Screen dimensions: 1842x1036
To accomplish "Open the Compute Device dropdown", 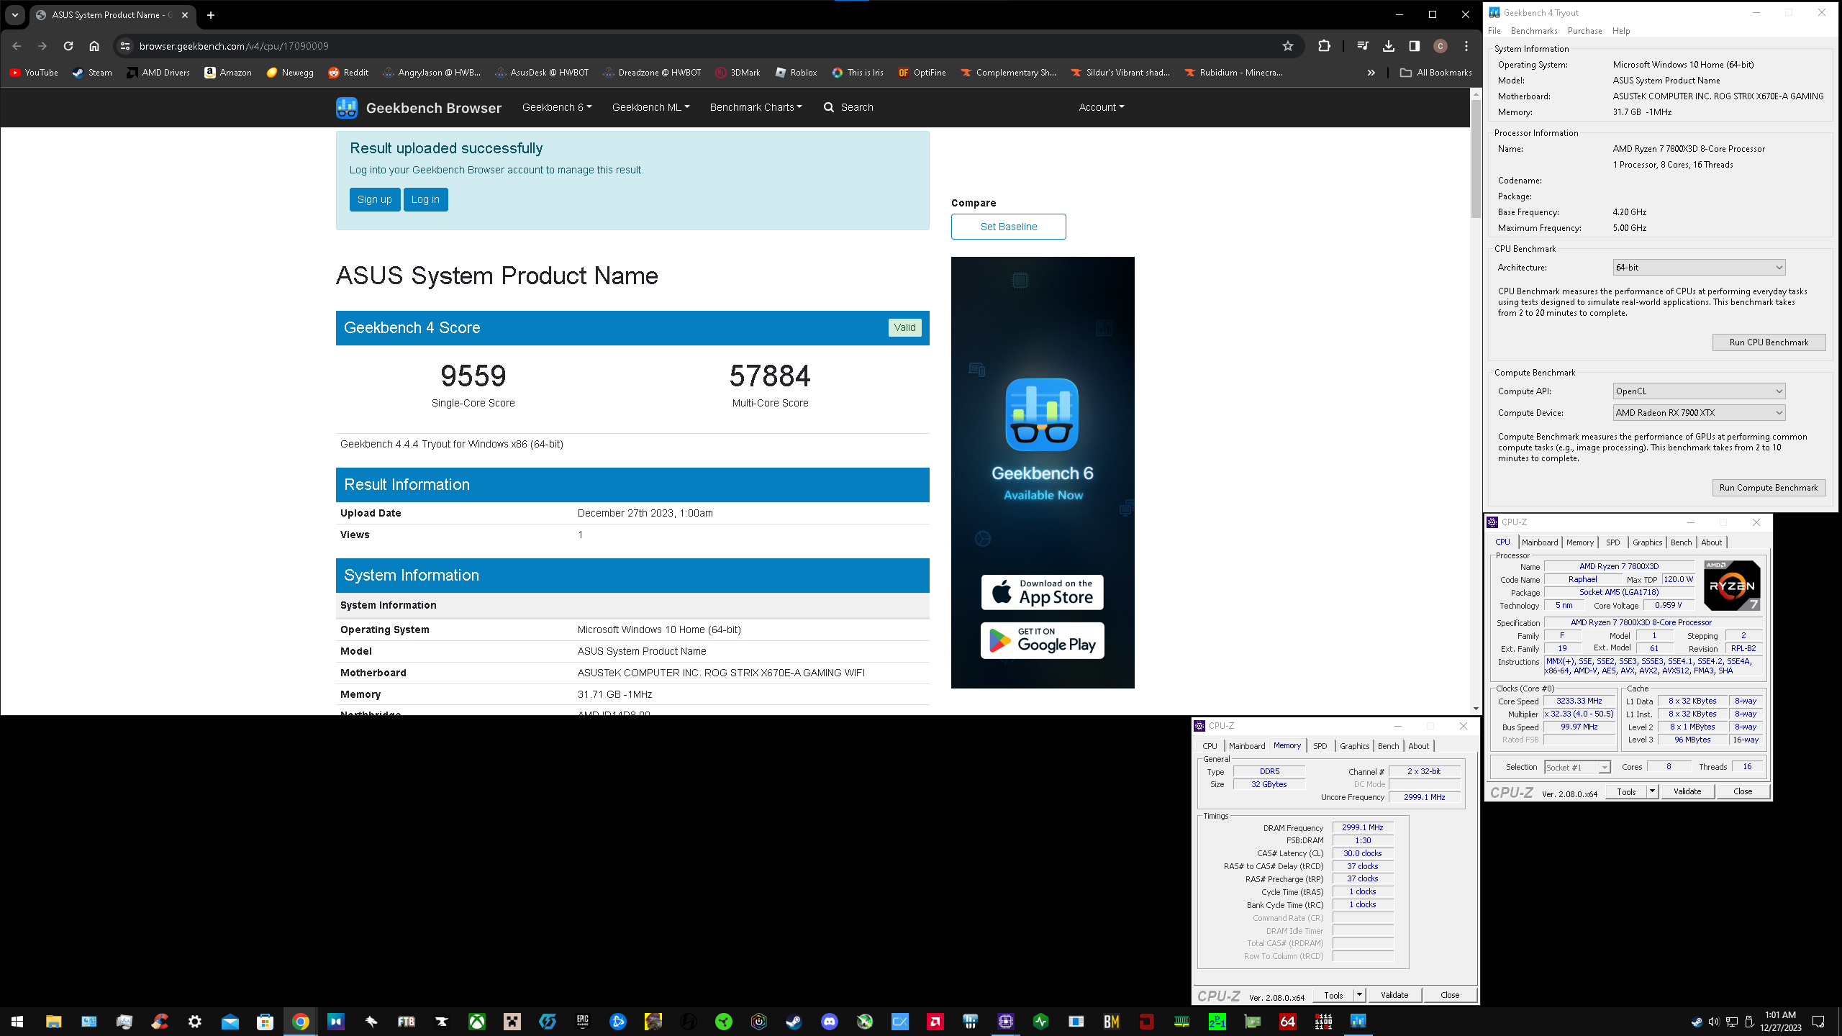I will (1699, 413).
